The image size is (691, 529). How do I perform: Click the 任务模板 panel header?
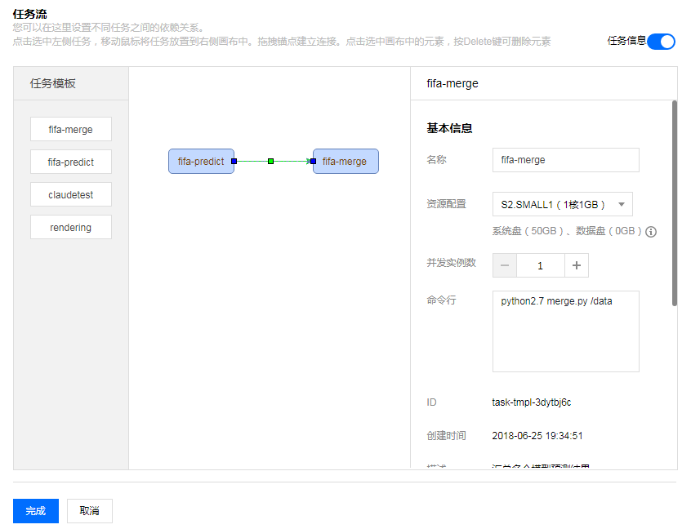(71, 83)
